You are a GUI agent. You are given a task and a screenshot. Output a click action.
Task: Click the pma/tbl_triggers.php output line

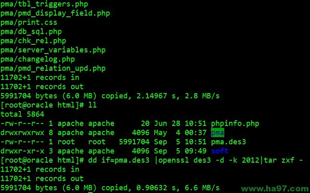tap(44, 4)
